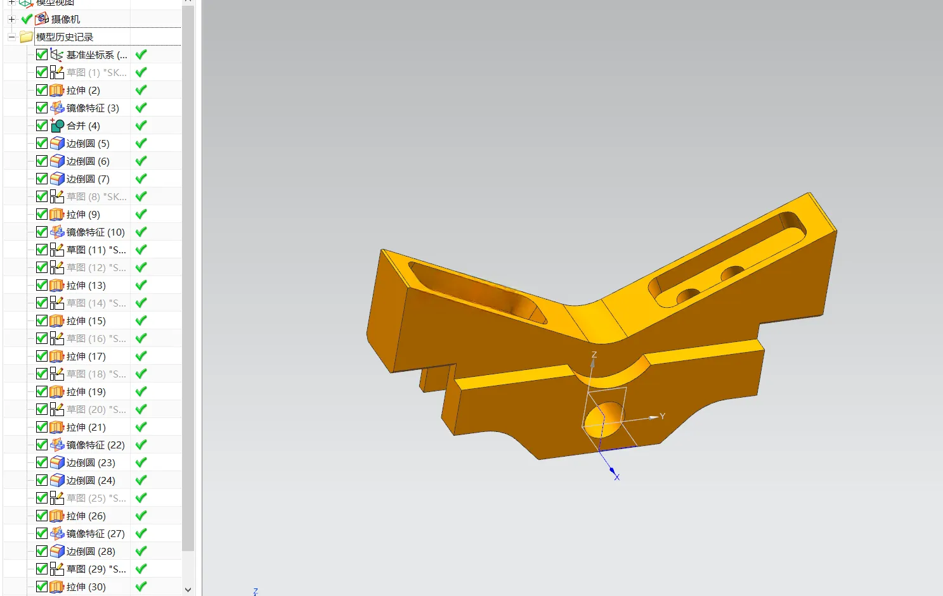
Task: Click the extrude icon beside 拉伸 (26)
Action: click(57, 516)
